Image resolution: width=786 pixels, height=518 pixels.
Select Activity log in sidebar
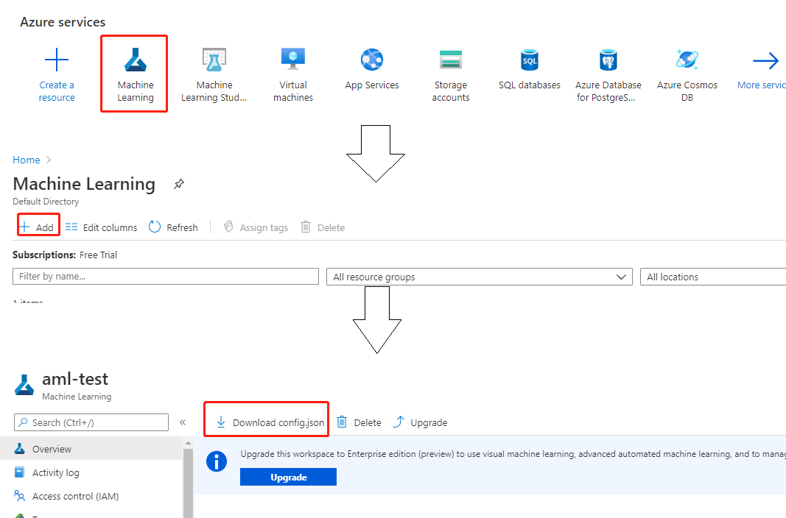56,472
